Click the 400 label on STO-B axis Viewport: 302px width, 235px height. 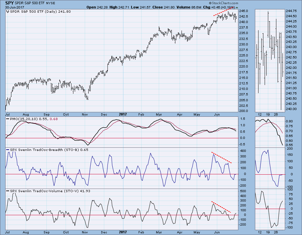243,151
